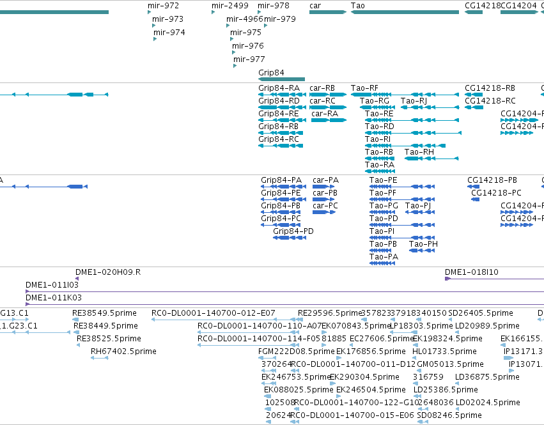Image resolution: width=544 pixels, height=425 pixels.
Task: Click the Tao-RF transcript
Action: tap(405, 95)
